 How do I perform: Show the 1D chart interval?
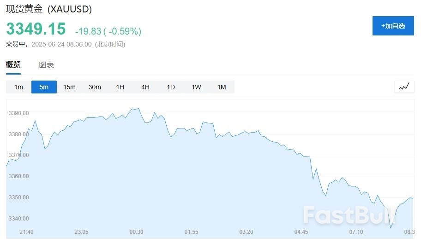click(171, 87)
